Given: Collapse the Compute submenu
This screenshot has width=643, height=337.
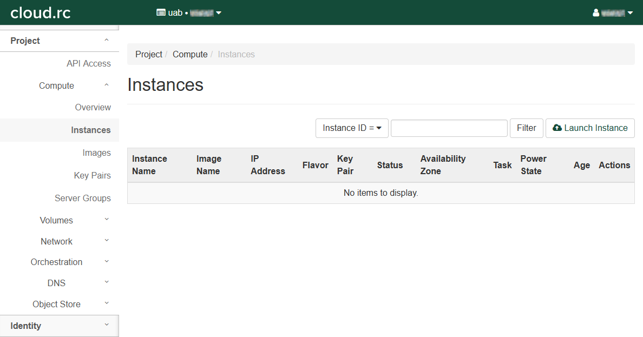Looking at the screenshot, I should [74, 85].
